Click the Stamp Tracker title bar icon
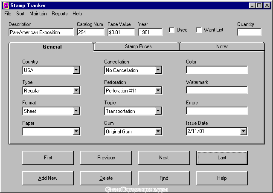Image resolution: width=273 pixels, height=193 pixels. click(x=5, y=6)
